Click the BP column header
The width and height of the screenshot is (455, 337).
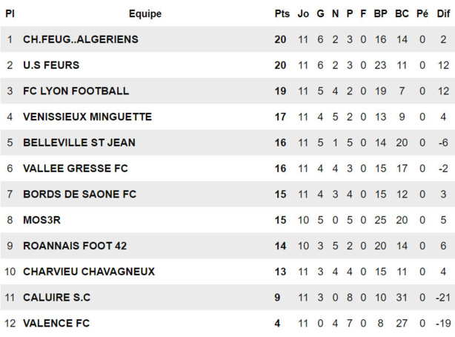pos(380,13)
